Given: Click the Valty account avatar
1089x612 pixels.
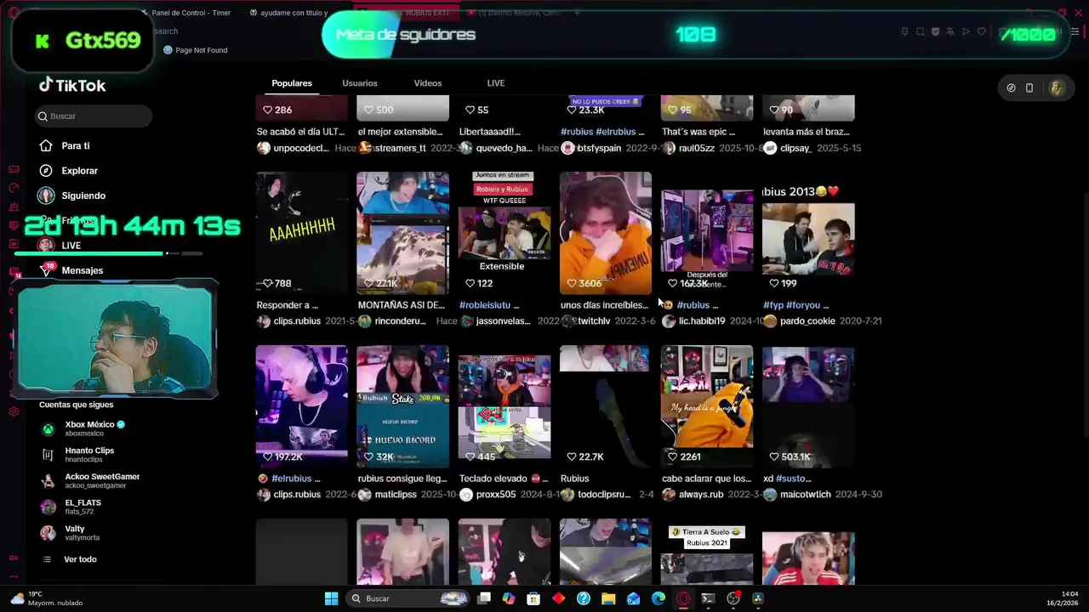Looking at the screenshot, I should point(48,533).
